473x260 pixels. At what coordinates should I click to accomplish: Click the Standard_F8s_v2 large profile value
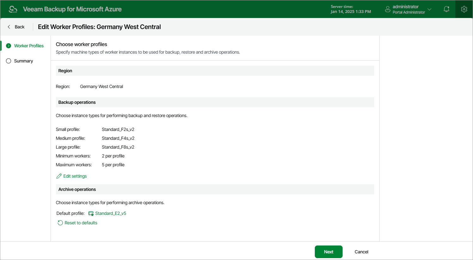[x=118, y=147]
